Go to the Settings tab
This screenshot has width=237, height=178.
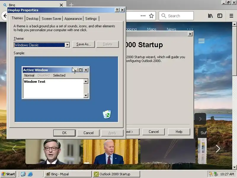tap(91, 19)
